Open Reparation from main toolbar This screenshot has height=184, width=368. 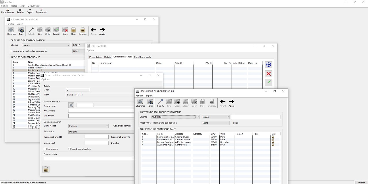coord(41,11)
